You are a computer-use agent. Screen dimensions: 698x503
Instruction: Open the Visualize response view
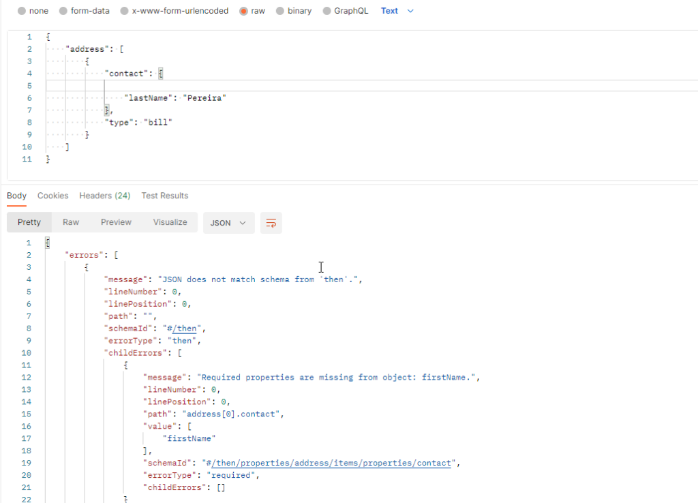pyautogui.click(x=170, y=222)
